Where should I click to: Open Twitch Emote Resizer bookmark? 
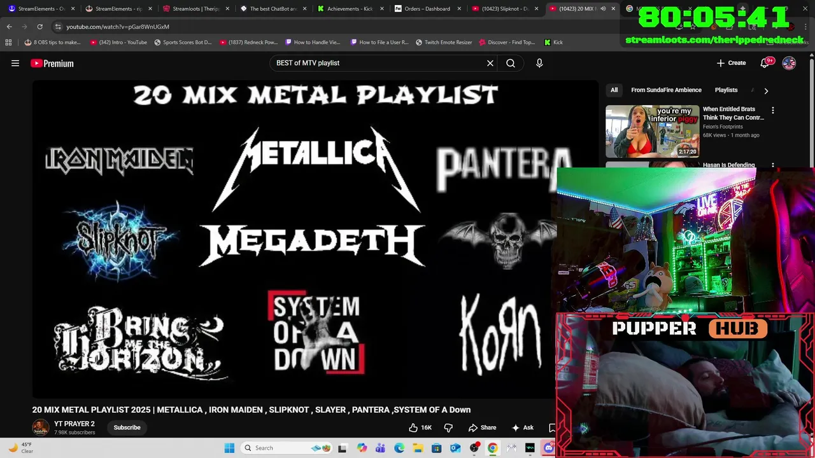pyautogui.click(x=444, y=42)
